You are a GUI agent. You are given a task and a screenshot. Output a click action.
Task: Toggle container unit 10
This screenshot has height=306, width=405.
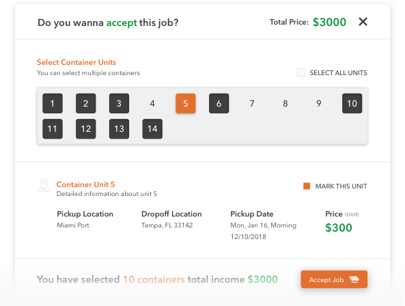pos(352,103)
